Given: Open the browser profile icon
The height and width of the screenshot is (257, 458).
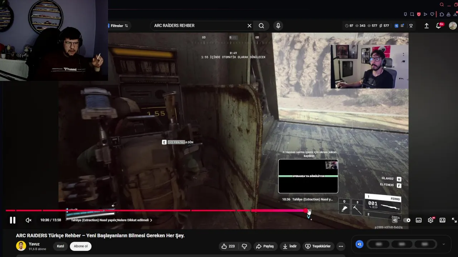Looking at the screenshot, I should tap(449, 14).
